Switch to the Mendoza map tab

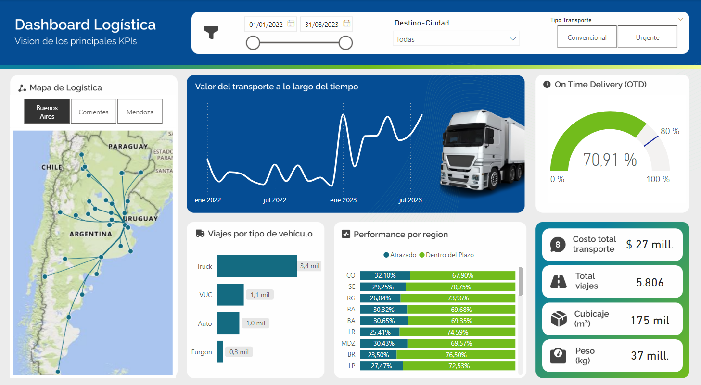pos(140,112)
